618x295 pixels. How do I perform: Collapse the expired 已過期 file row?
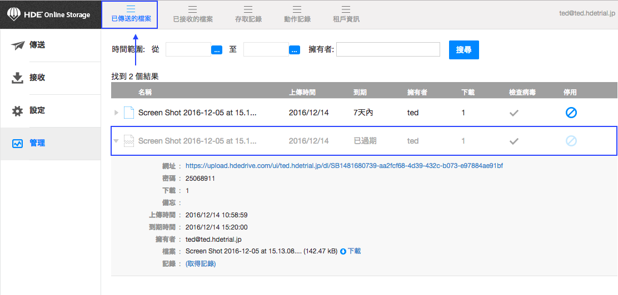[x=116, y=140]
